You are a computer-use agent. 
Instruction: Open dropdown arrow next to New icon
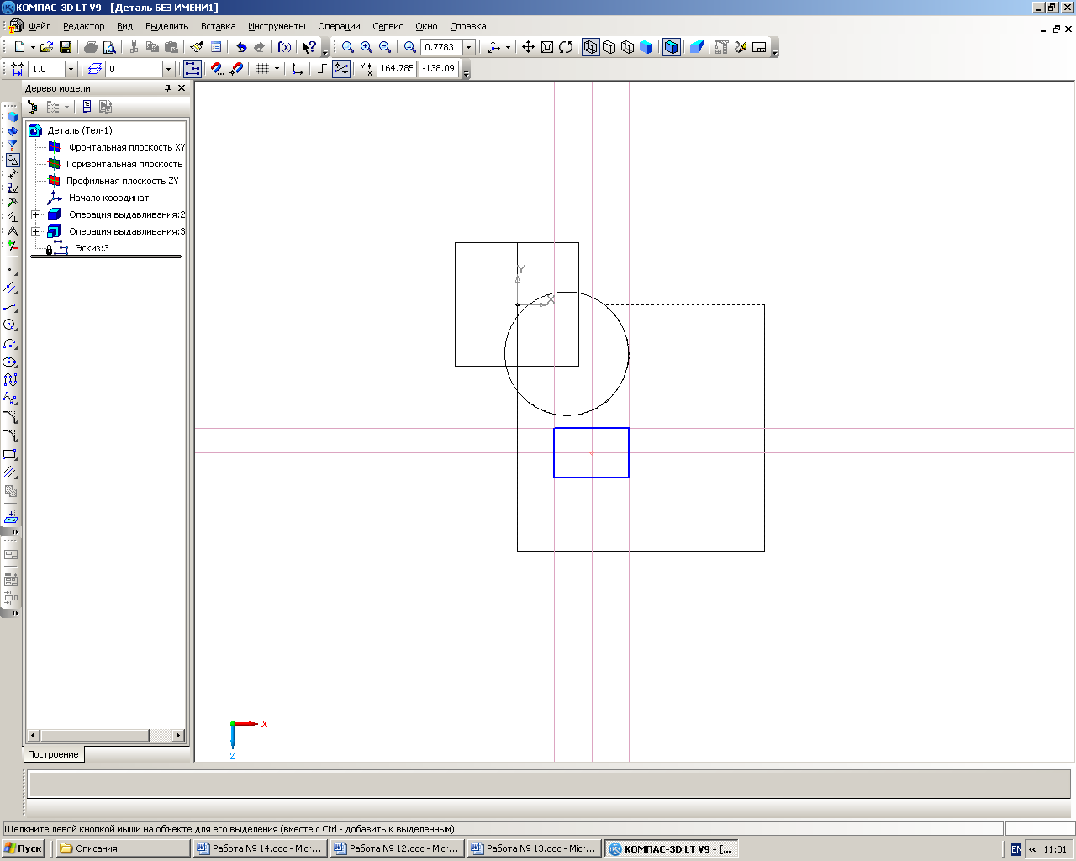coord(33,47)
